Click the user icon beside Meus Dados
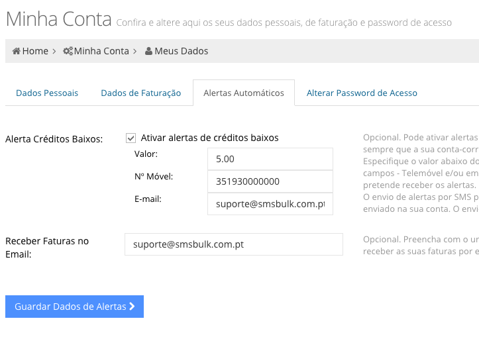479x337 pixels. pos(148,51)
